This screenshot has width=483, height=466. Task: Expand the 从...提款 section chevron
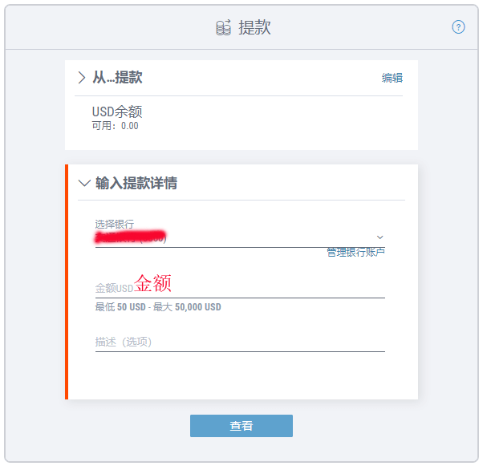click(x=82, y=78)
